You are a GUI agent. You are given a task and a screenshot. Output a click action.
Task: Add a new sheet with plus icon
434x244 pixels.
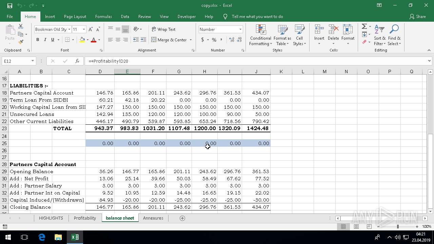pos(182,218)
